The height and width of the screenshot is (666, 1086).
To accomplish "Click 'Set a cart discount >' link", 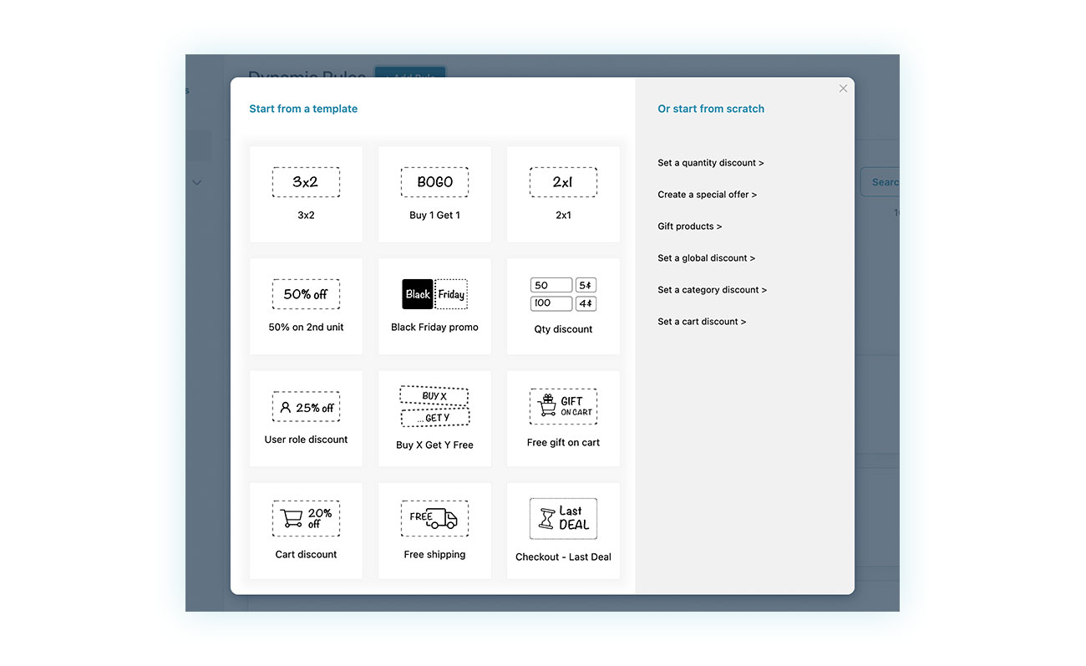I will (703, 322).
